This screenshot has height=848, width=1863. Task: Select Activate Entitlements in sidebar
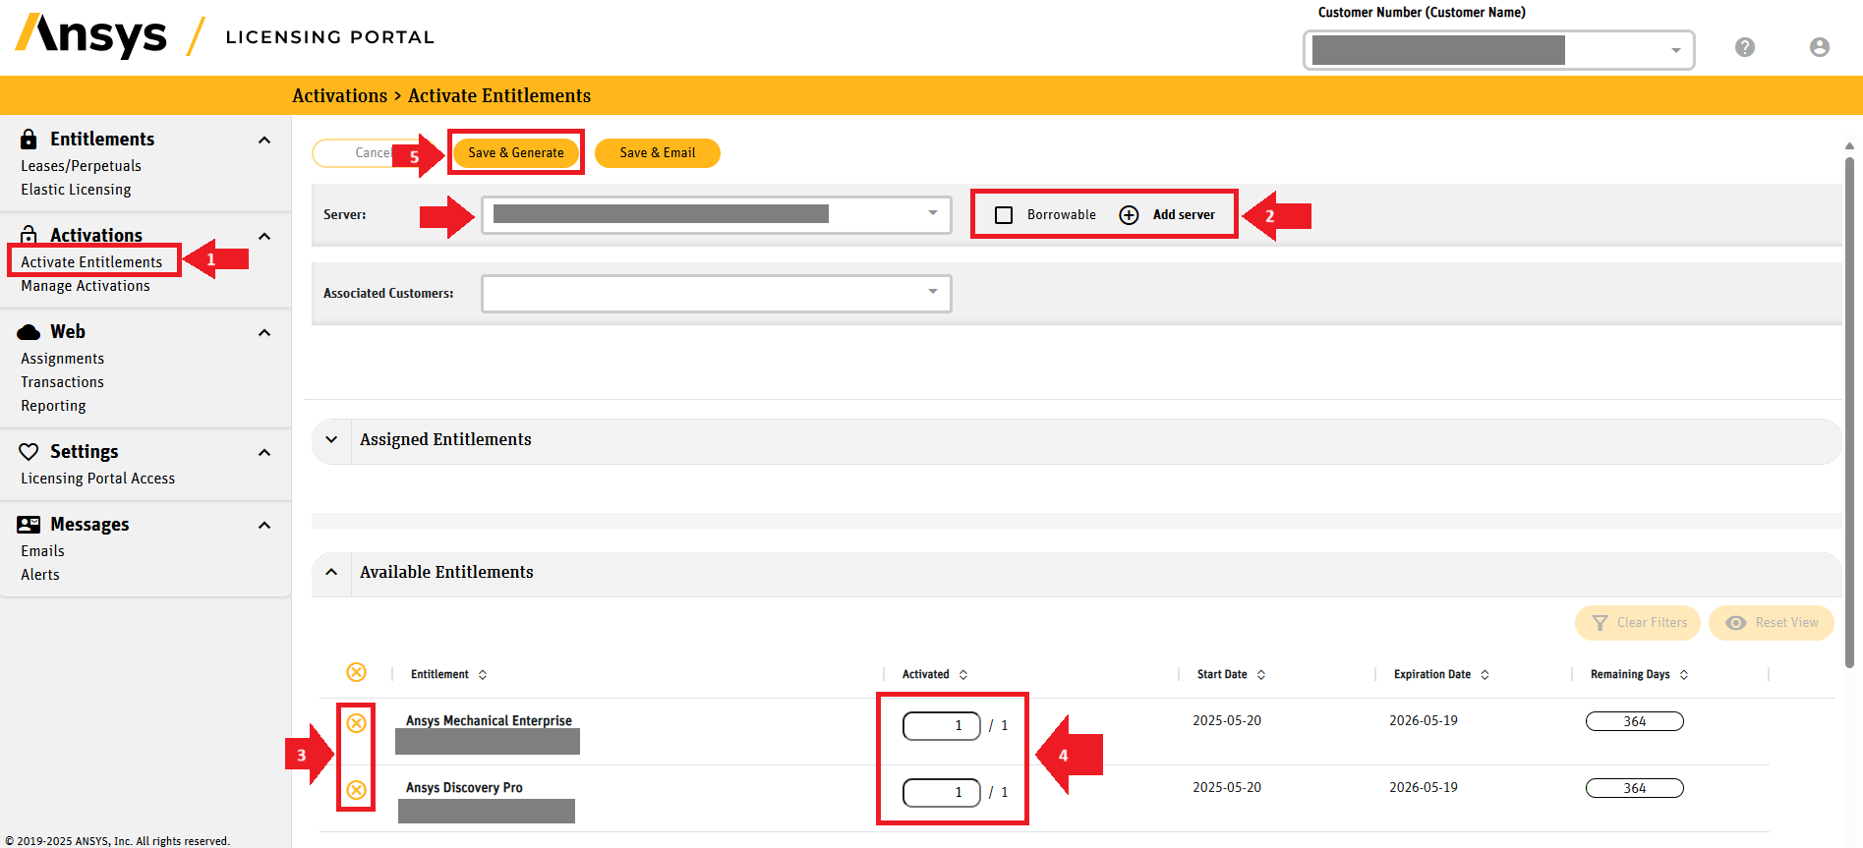tap(91, 262)
